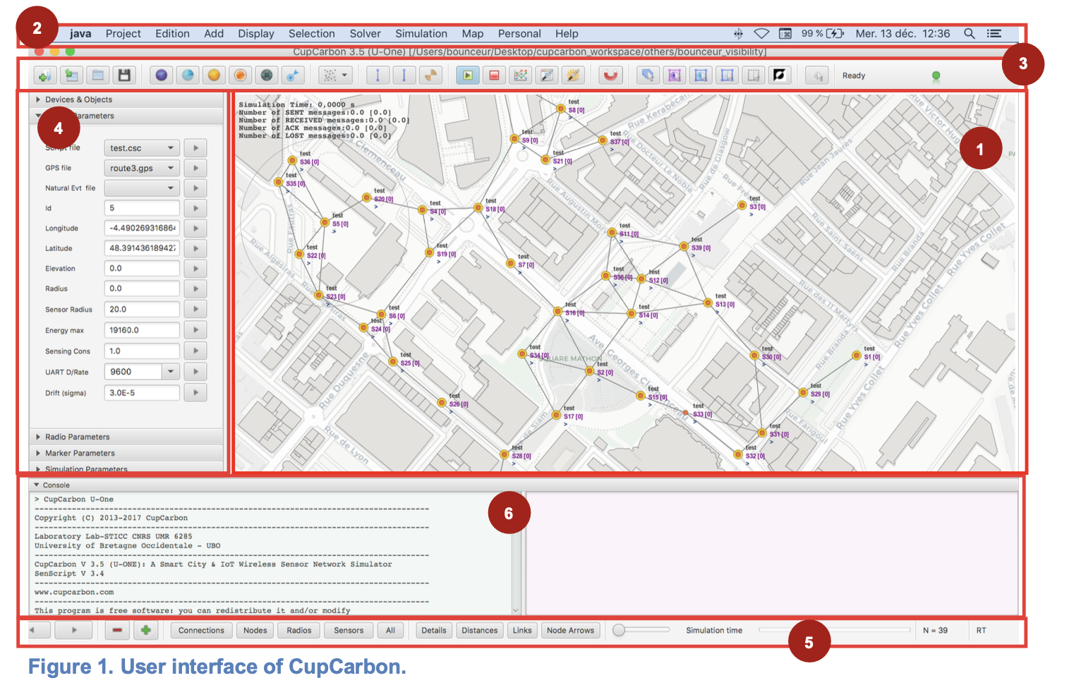The height and width of the screenshot is (697, 1081).
Task: Click the green plus icon in bottom bar
Action: (x=145, y=630)
